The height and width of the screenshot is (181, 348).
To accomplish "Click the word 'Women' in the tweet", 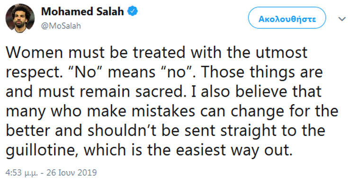I will pyautogui.click(x=35, y=53).
